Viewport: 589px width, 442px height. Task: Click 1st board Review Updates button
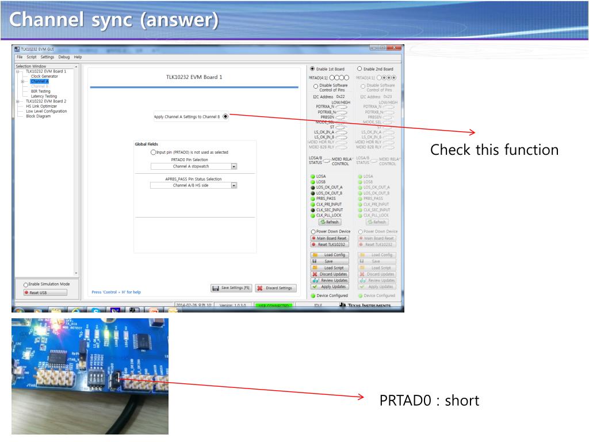point(330,280)
